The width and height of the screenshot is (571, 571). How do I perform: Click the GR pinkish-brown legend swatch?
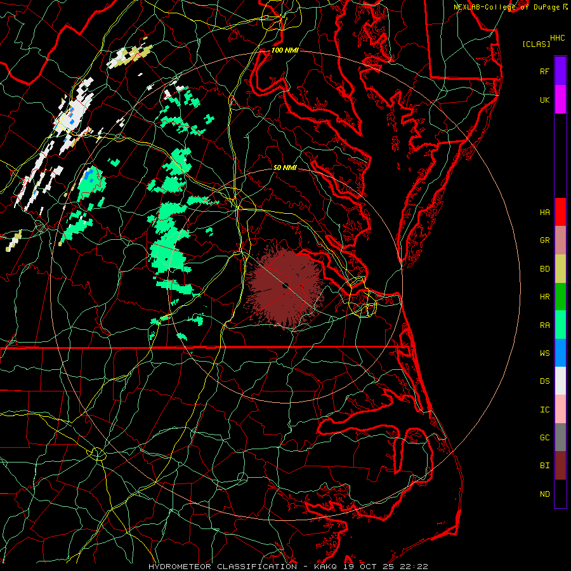pos(560,240)
